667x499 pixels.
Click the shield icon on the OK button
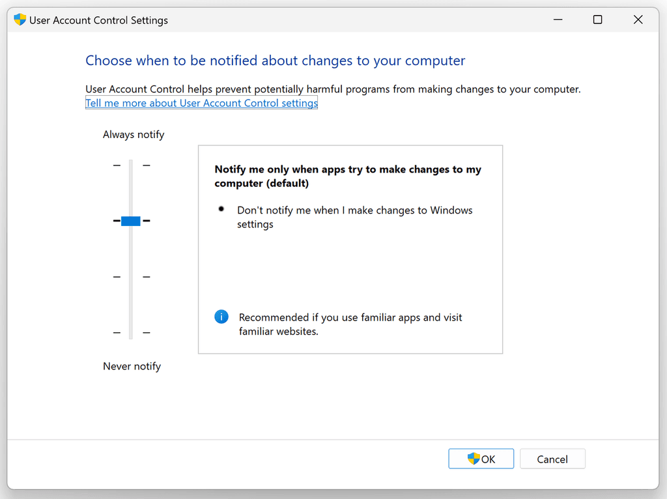click(x=472, y=458)
